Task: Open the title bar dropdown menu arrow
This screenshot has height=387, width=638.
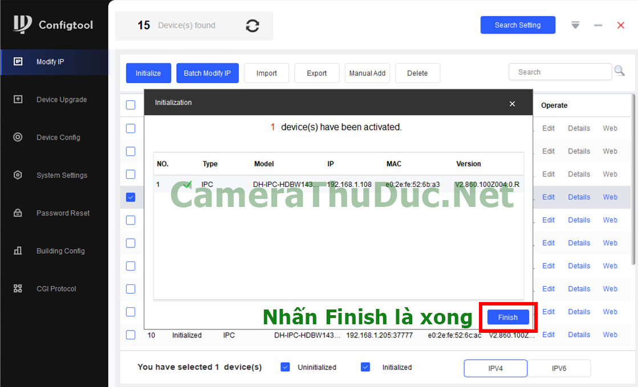Action: pyautogui.click(x=575, y=25)
